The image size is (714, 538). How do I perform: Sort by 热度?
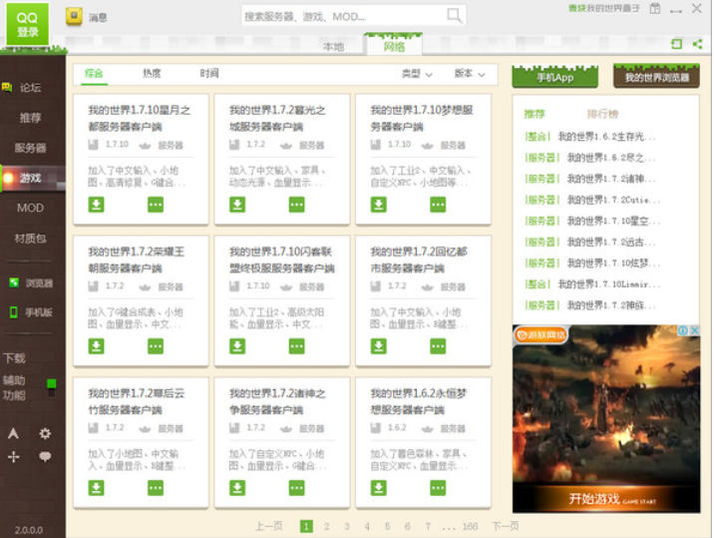[x=152, y=73]
